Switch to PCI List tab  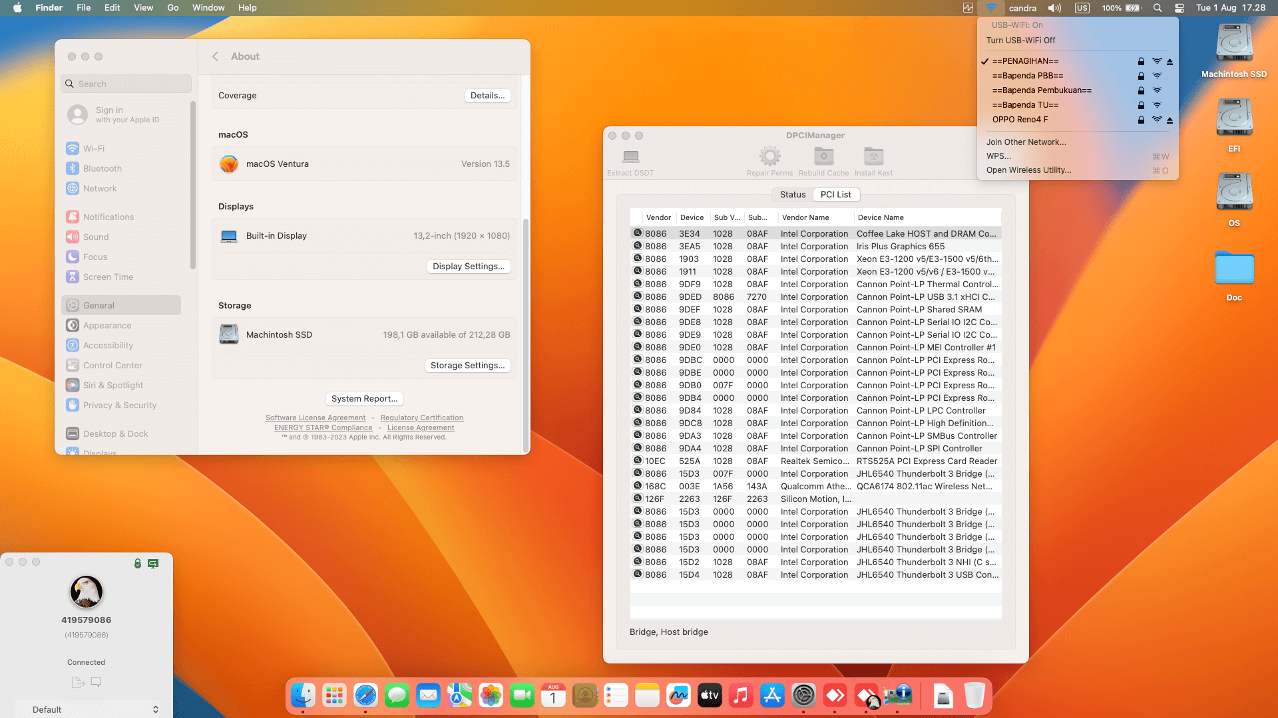(x=835, y=194)
